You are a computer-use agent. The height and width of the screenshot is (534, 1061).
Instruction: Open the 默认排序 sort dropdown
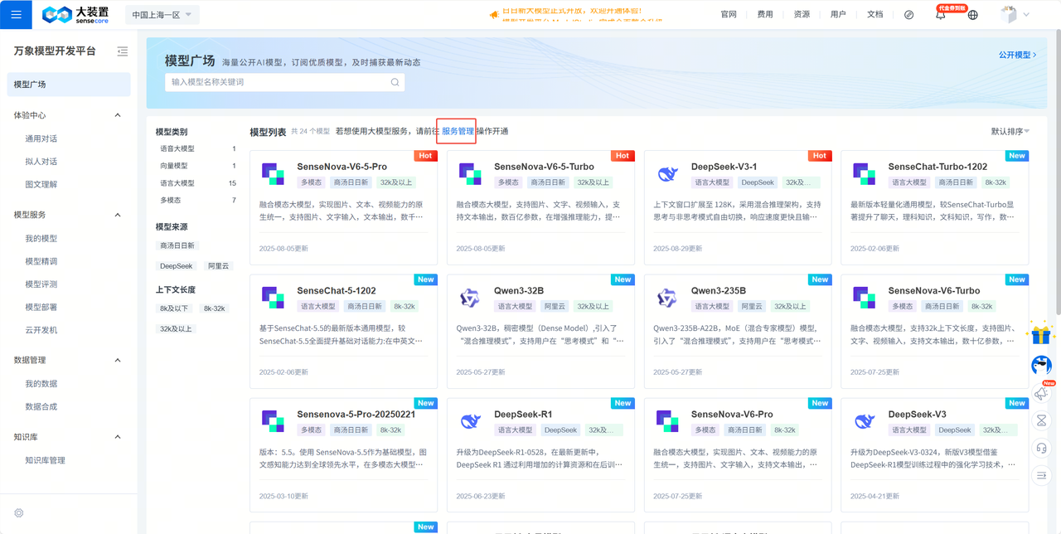[1010, 132]
